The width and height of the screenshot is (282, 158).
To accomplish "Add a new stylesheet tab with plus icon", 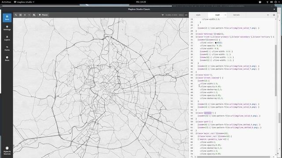I will (268, 15).
